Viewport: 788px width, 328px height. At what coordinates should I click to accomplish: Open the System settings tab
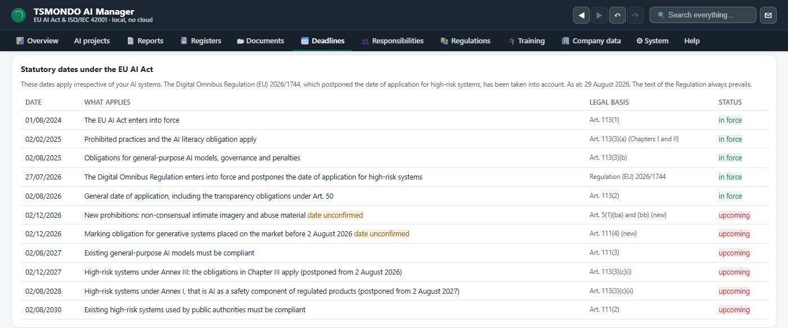pos(652,41)
